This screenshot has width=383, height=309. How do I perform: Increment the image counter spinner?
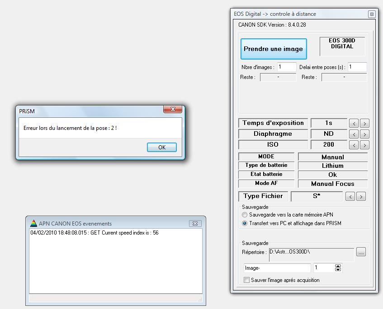338,266
